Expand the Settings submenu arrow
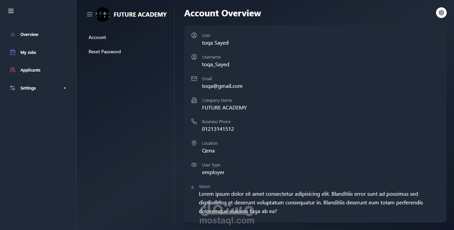Image resolution: width=454 pixels, height=230 pixels. coord(65,88)
